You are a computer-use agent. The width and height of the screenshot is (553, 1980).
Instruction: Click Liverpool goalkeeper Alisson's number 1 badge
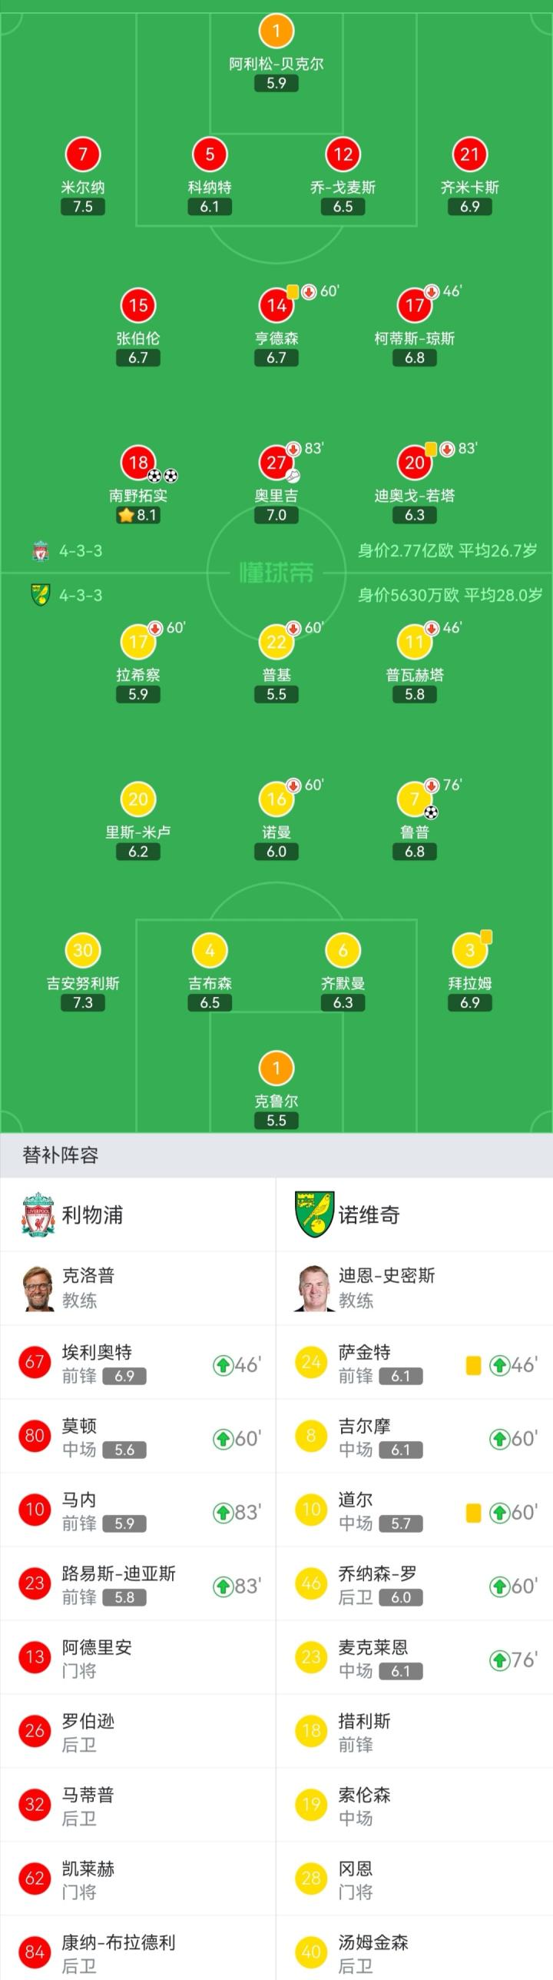[x=276, y=32]
